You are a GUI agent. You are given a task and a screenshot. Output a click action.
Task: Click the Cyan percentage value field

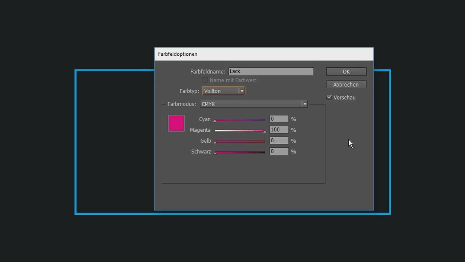pos(279,119)
